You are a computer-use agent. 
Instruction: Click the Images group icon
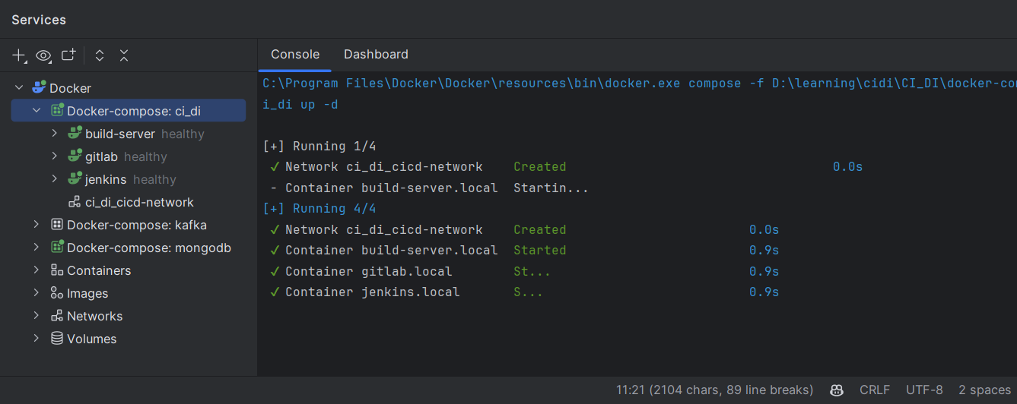pos(57,293)
